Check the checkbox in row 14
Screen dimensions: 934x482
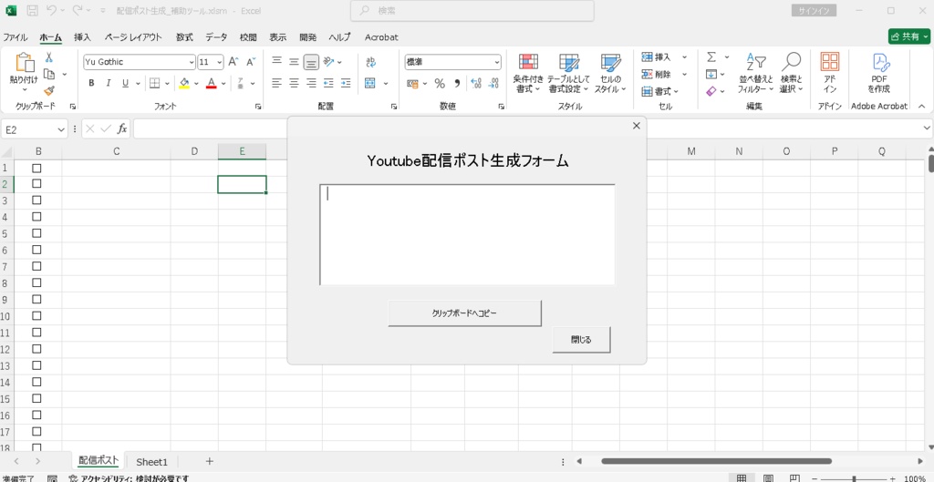[36, 382]
